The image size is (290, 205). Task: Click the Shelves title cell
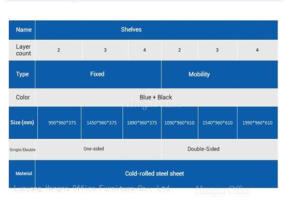click(131, 30)
